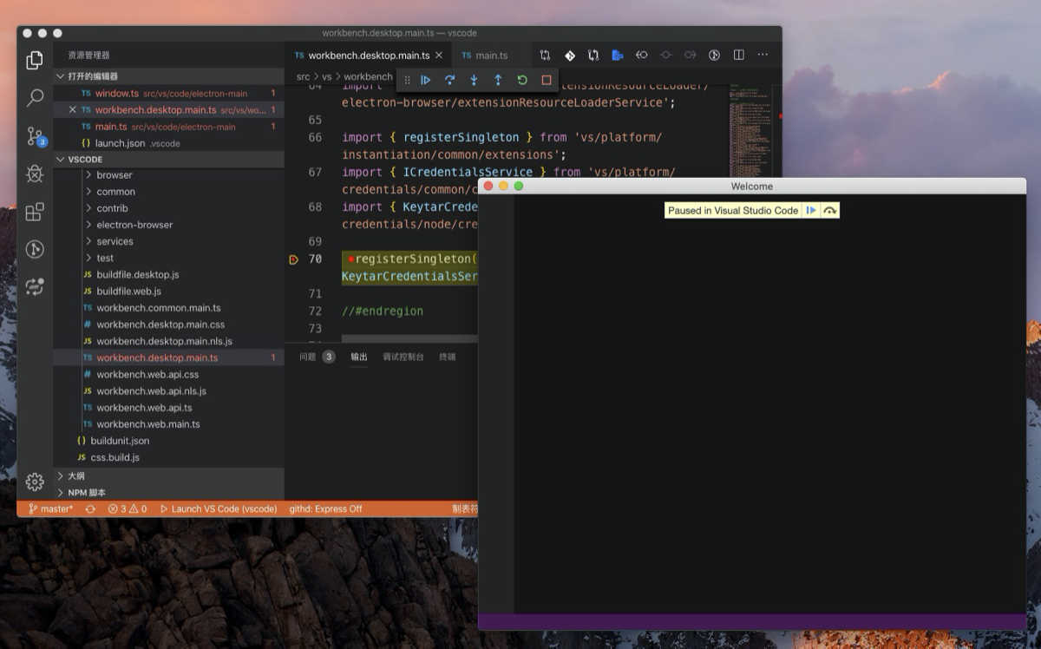Click the Split Editor icon
Screen dimensions: 1041x649
point(737,55)
